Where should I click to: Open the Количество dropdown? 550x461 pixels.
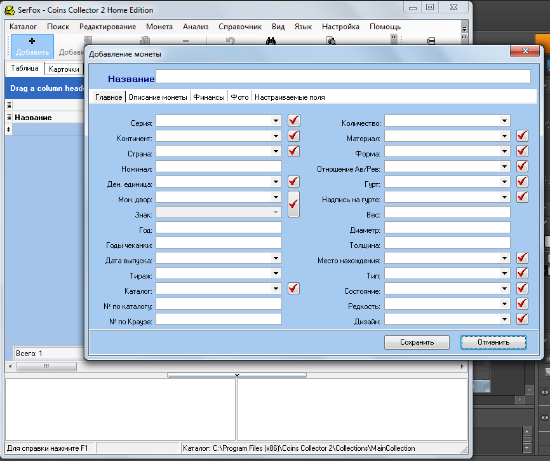[x=504, y=121]
